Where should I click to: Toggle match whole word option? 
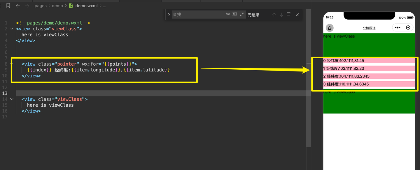click(235, 14)
